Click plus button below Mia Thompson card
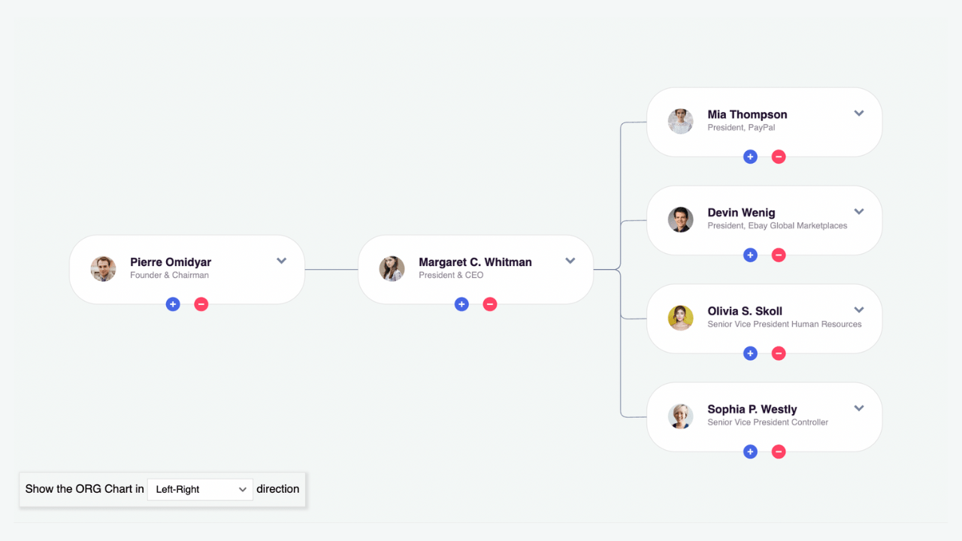Viewport: 962px width, 541px height. (x=750, y=157)
